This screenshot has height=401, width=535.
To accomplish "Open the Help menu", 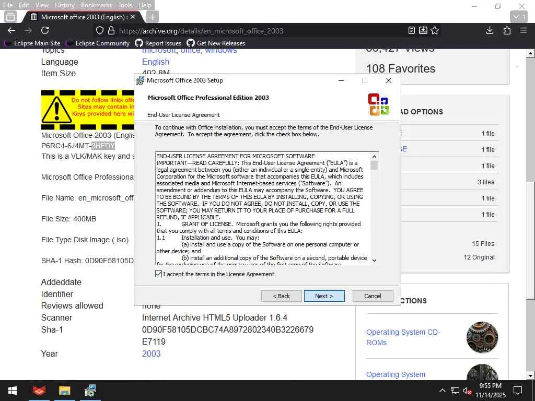I will point(145,5).
